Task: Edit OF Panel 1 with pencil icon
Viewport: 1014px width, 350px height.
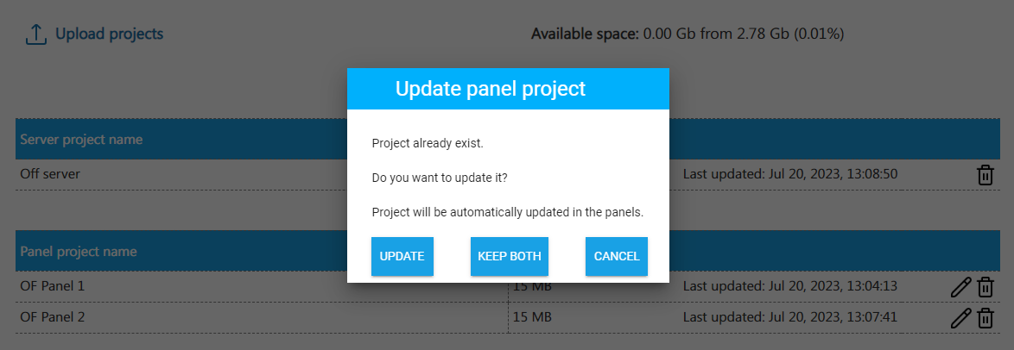Action: [960, 287]
